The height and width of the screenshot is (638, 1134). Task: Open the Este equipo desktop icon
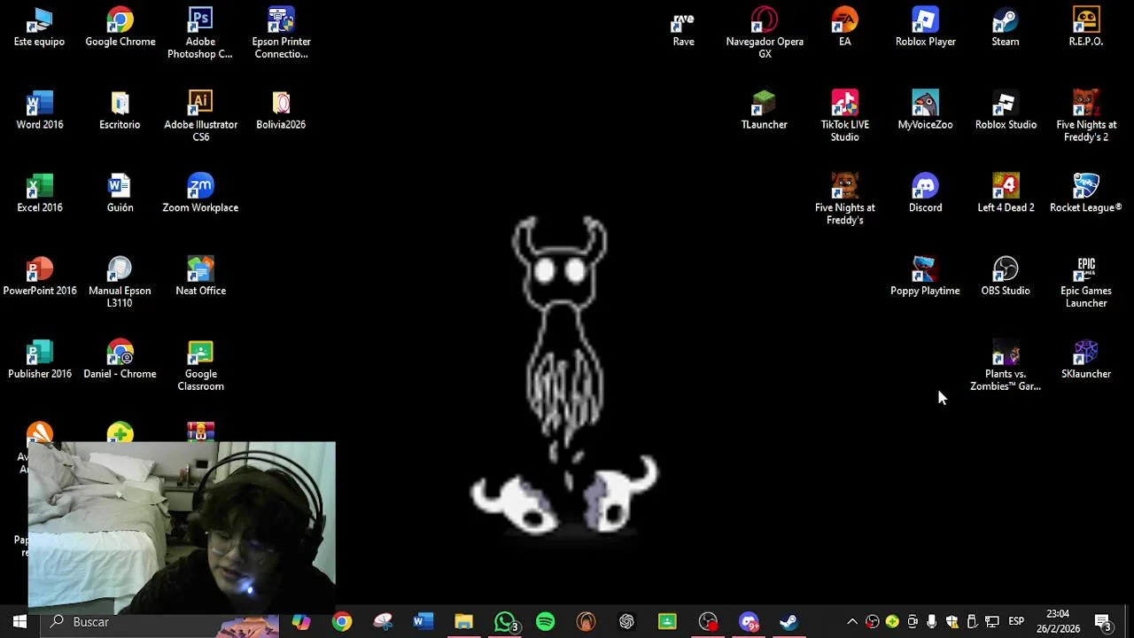(x=39, y=27)
